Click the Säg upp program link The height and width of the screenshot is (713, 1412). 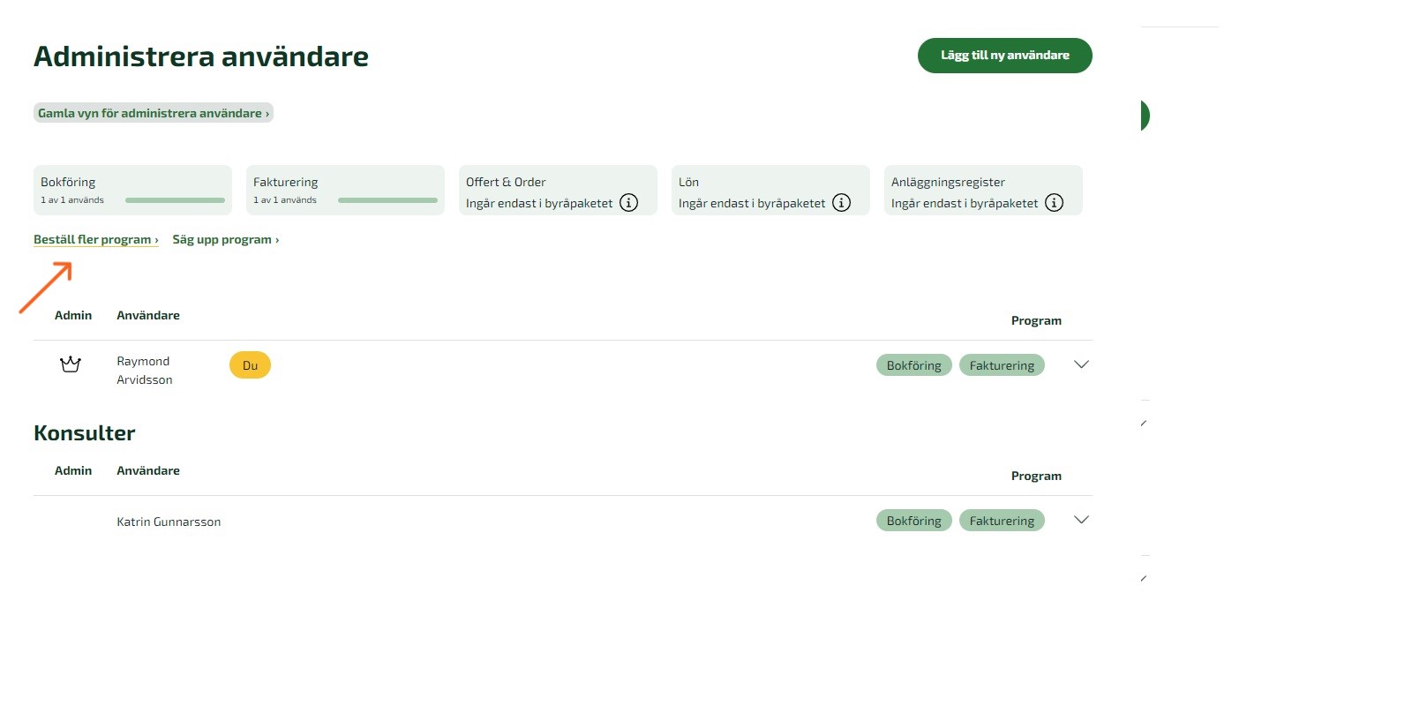pyautogui.click(x=225, y=239)
